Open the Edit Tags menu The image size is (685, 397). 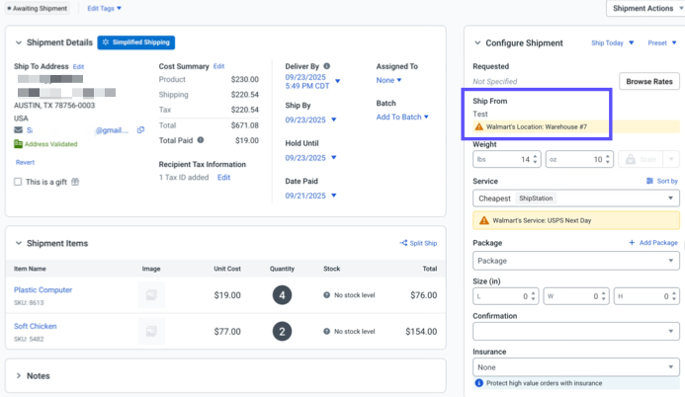[104, 8]
